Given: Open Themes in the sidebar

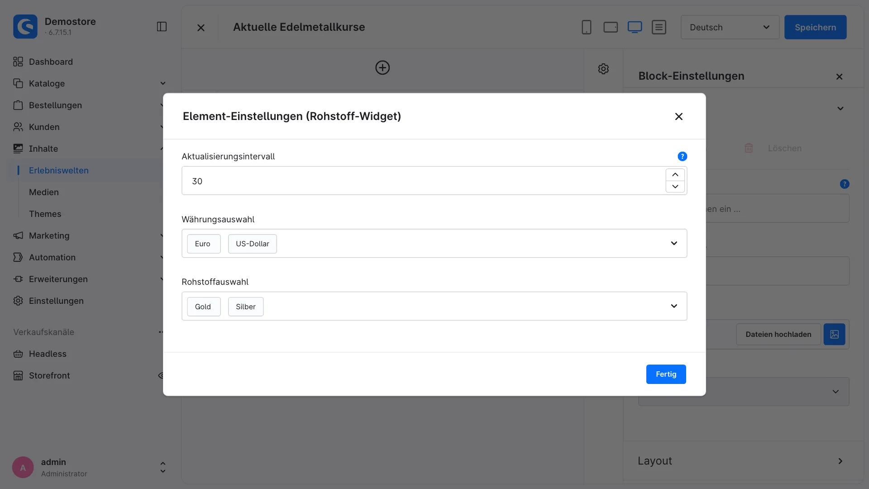Looking at the screenshot, I should coord(45,214).
